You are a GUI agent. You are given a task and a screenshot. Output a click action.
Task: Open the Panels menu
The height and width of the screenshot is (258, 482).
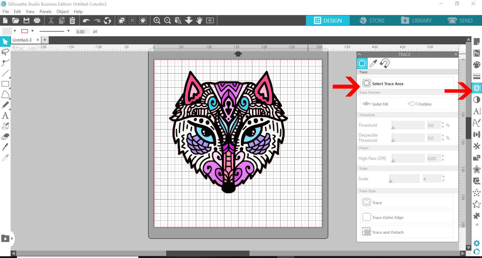point(46,12)
